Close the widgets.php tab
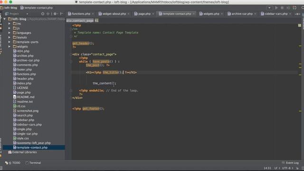Screen dimensions: 304x171 coord(222,14)
